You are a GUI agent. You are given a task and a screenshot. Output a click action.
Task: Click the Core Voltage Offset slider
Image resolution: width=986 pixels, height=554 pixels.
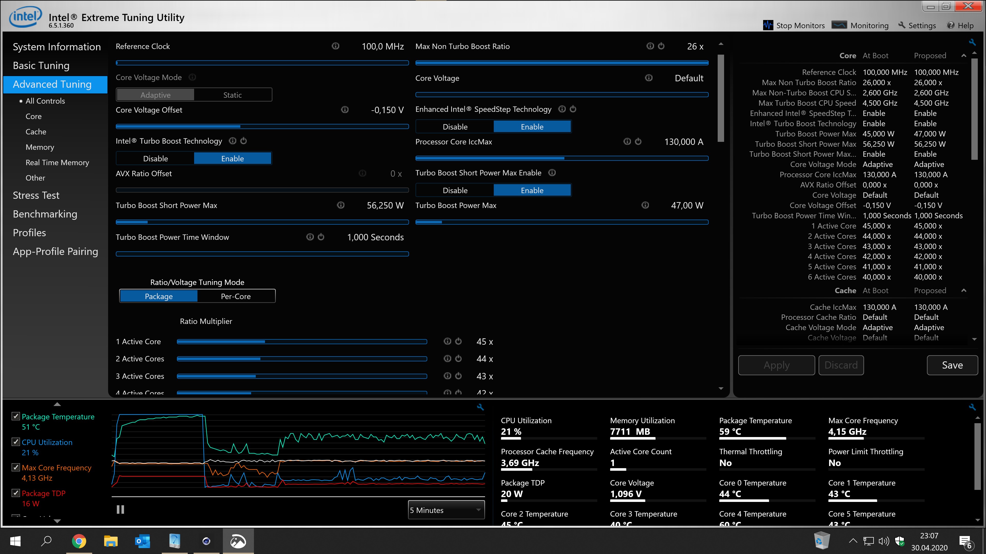262,126
